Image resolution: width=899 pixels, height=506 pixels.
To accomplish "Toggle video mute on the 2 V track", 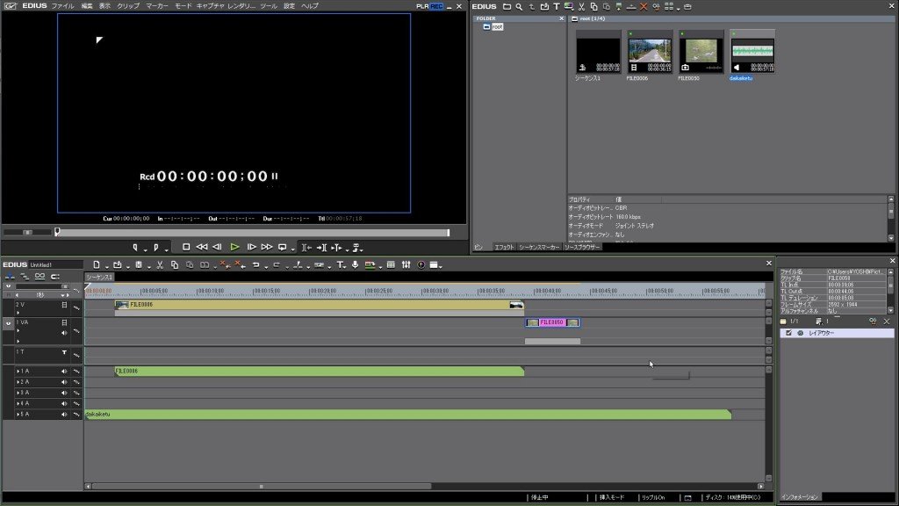I will pyautogui.click(x=64, y=305).
